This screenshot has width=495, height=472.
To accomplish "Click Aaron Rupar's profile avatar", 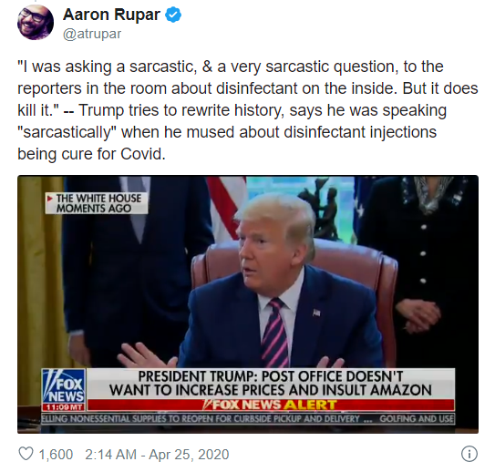I will tap(35, 23).
